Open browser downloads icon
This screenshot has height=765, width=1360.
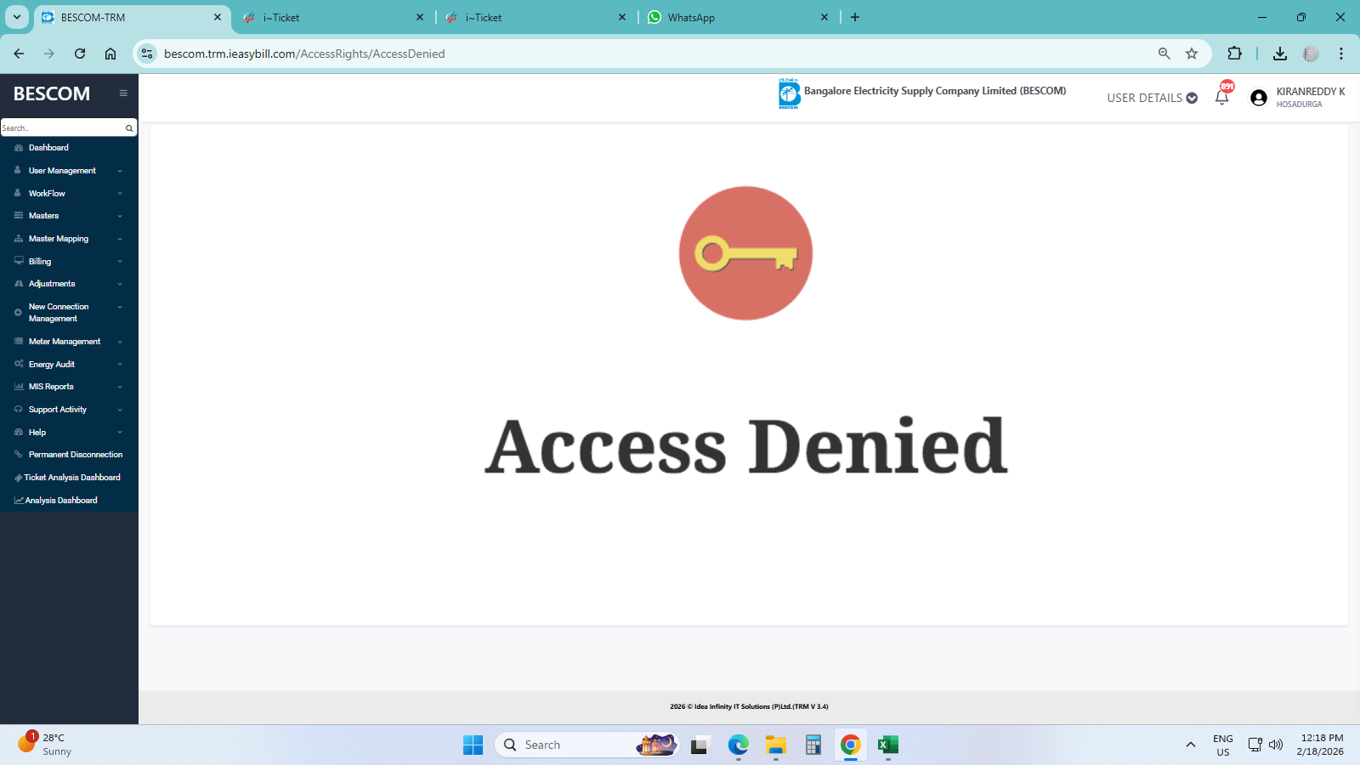click(1280, 54)
